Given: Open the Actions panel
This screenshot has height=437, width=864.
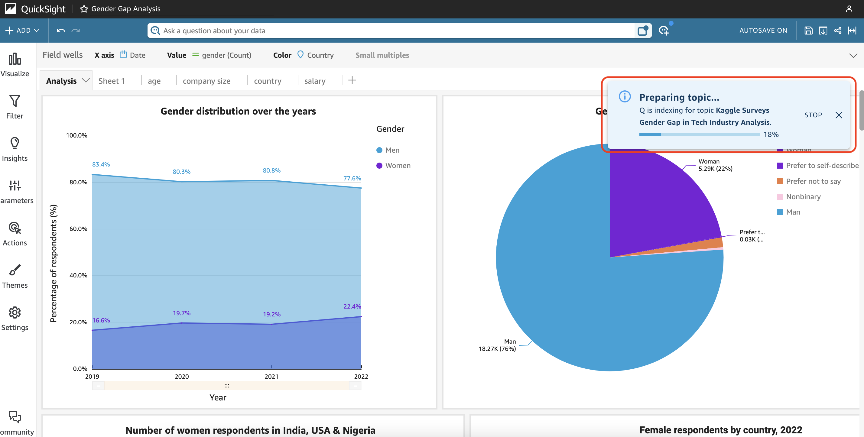Looking at the screenshot, I should (15, 234).
